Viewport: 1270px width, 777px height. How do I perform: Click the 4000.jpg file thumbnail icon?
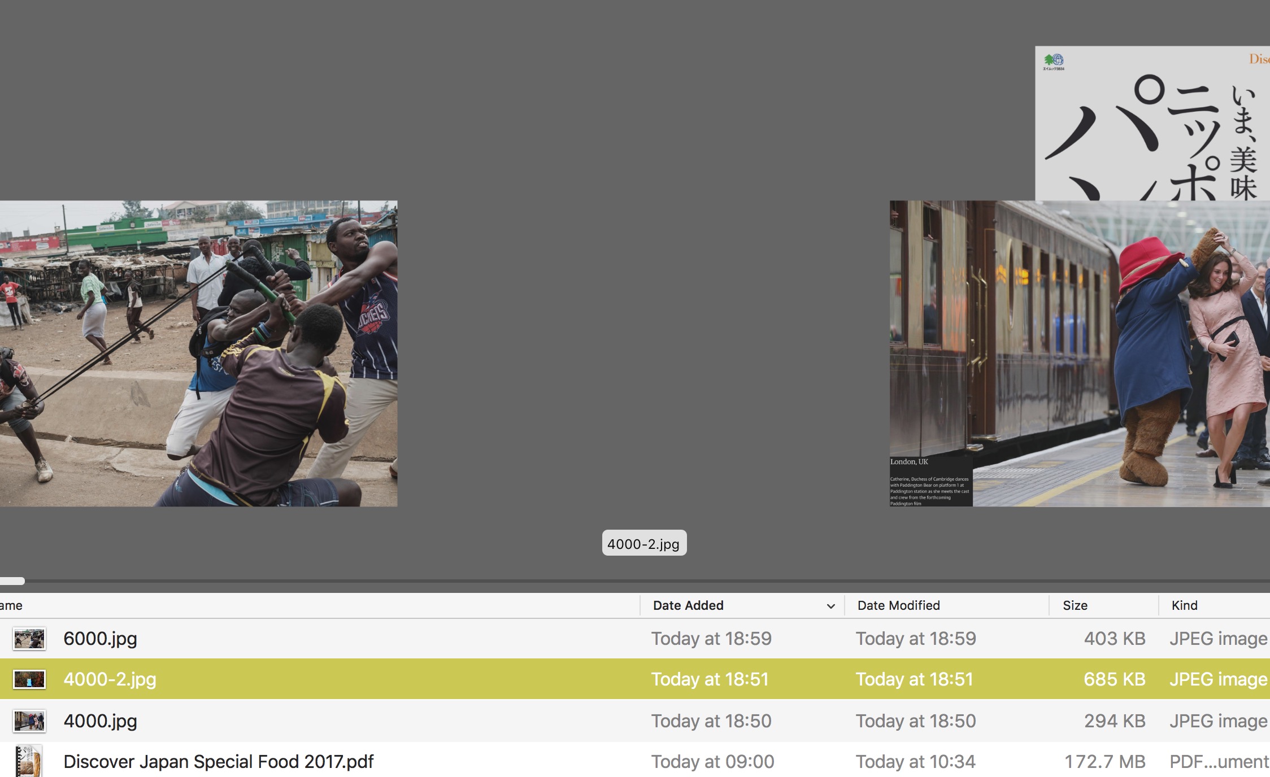[29, 721]
